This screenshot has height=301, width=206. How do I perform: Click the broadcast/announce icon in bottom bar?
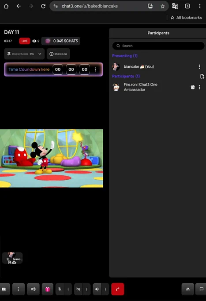coord(33,289)
